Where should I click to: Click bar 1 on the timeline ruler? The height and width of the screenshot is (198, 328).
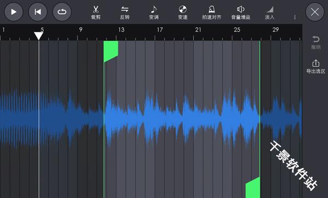pos(3,30)
